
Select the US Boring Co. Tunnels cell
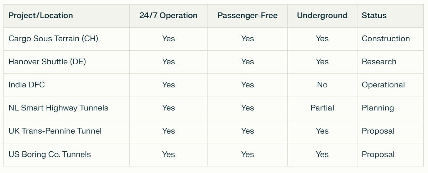(50, 155)
